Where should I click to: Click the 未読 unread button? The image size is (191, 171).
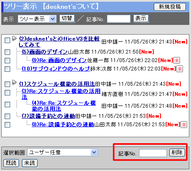click(x=30, y=163)
